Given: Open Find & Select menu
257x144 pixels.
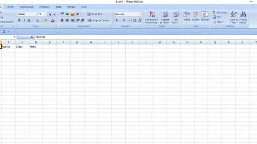Looking at the screenshot, I should tap(243, 18).
